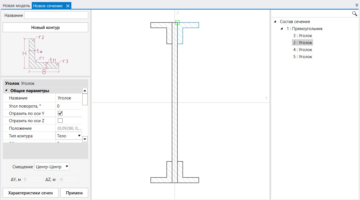The width and height of the screenshot is (360, 200).
Task: Close the Новое сечение tab
Action: (67, 6)
